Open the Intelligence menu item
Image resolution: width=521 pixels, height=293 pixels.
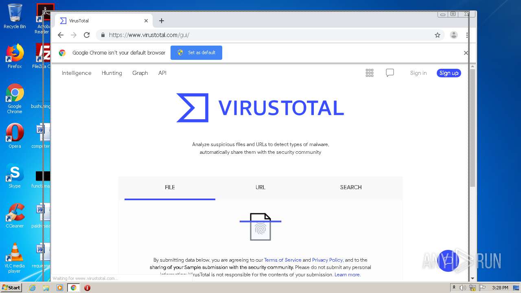tap(77, 73)
